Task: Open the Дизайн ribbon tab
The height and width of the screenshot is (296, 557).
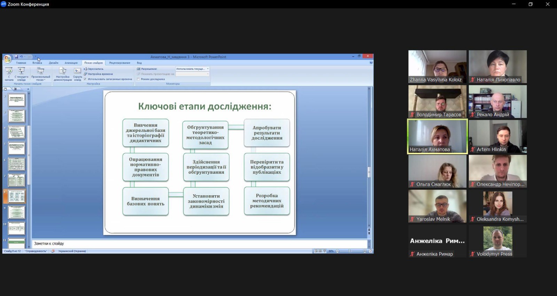Action: (54, 63)
